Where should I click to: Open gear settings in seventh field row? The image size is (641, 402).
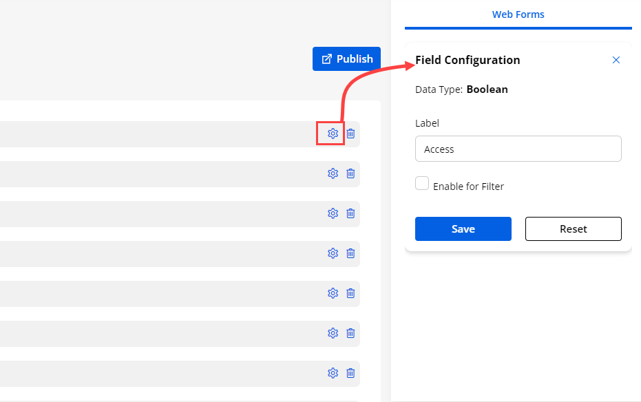333,373
